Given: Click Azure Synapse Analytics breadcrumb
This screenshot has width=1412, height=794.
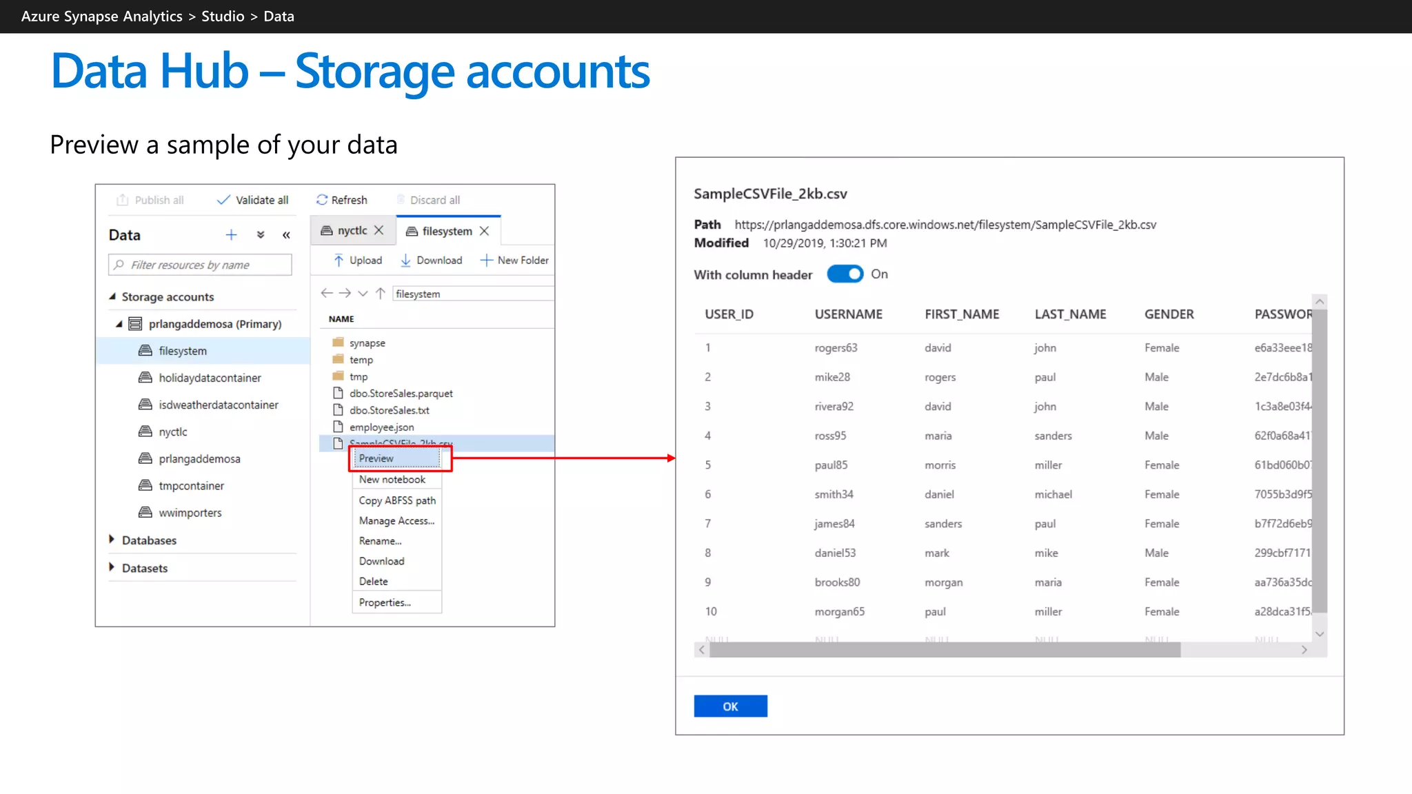Looking at the screenshot, I should (102, 17).
